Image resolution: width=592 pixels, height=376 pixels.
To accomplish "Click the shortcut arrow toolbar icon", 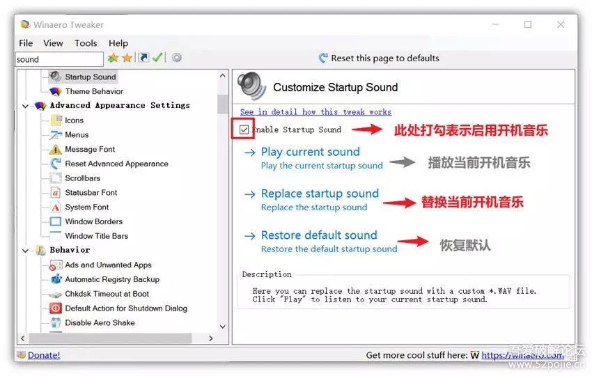I will 143,58.
